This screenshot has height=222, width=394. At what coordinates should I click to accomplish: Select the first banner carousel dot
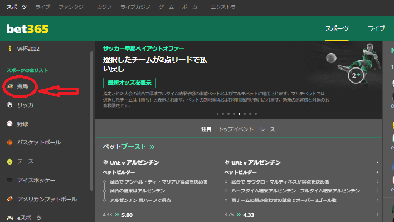[x=217, y=114]
